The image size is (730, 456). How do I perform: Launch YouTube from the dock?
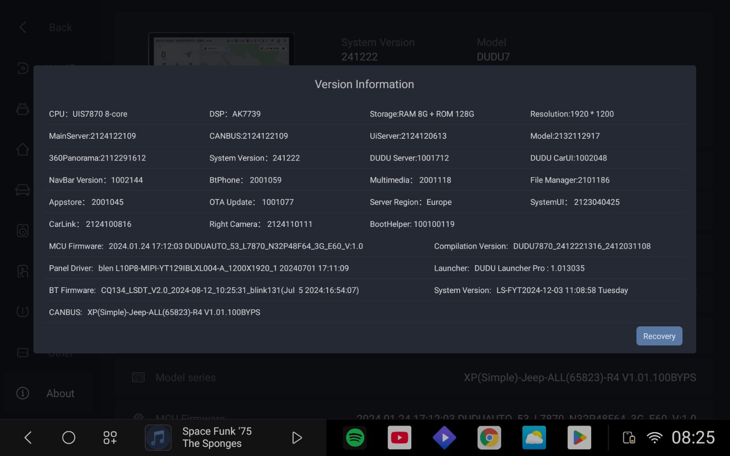[399, 438]
